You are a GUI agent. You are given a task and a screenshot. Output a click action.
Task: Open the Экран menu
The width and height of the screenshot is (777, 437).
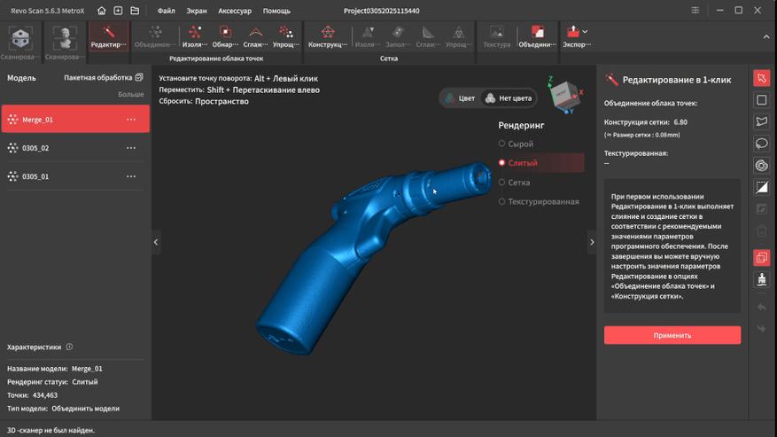pos(197,11)
